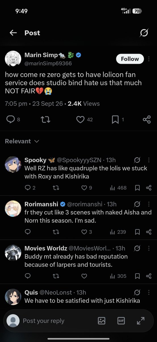Tap reply icon on main post
157x342 pixels.
[x=11, y=120]
